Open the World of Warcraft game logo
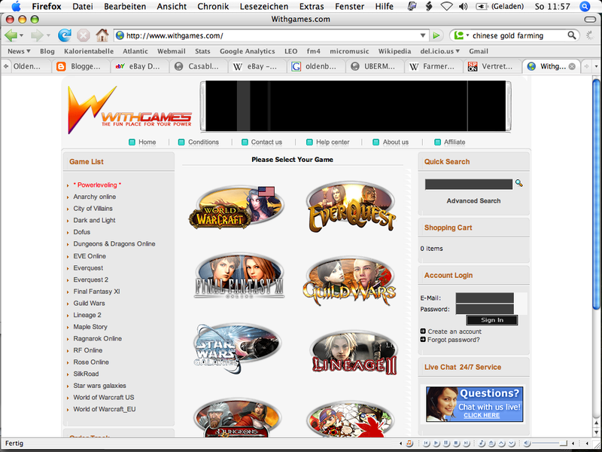The image size is (602, 452). (x=237, y=208)
